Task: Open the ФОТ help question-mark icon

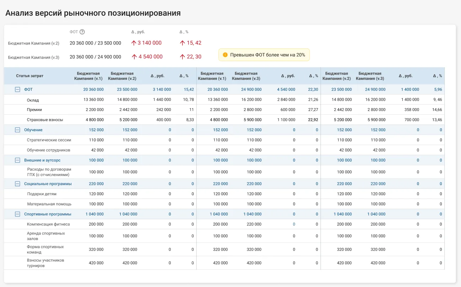Action: coord(82,32)
